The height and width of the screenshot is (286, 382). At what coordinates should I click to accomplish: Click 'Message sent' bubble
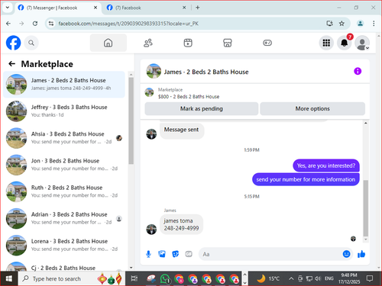pos(182,130)
